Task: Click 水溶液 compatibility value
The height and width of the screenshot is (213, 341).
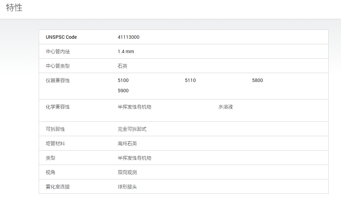Action: coord(226,107)
